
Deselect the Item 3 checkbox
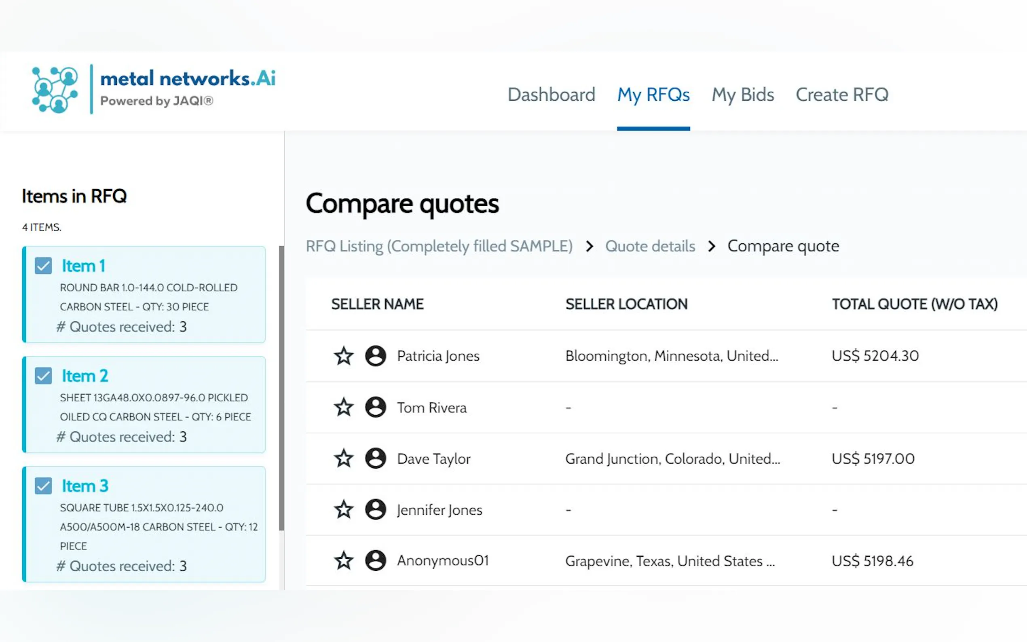tap(43, 486)
